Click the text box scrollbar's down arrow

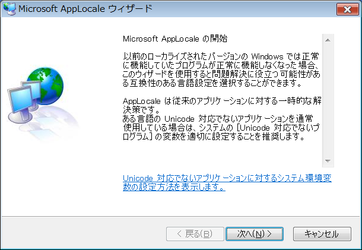coord(328,161)
